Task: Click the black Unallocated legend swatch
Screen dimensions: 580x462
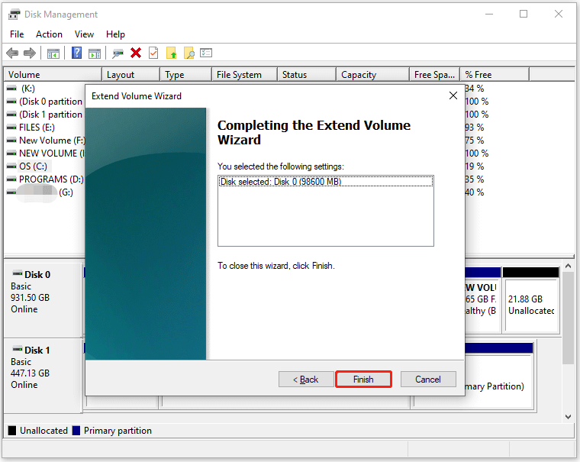Action: (x=12, y=431)
